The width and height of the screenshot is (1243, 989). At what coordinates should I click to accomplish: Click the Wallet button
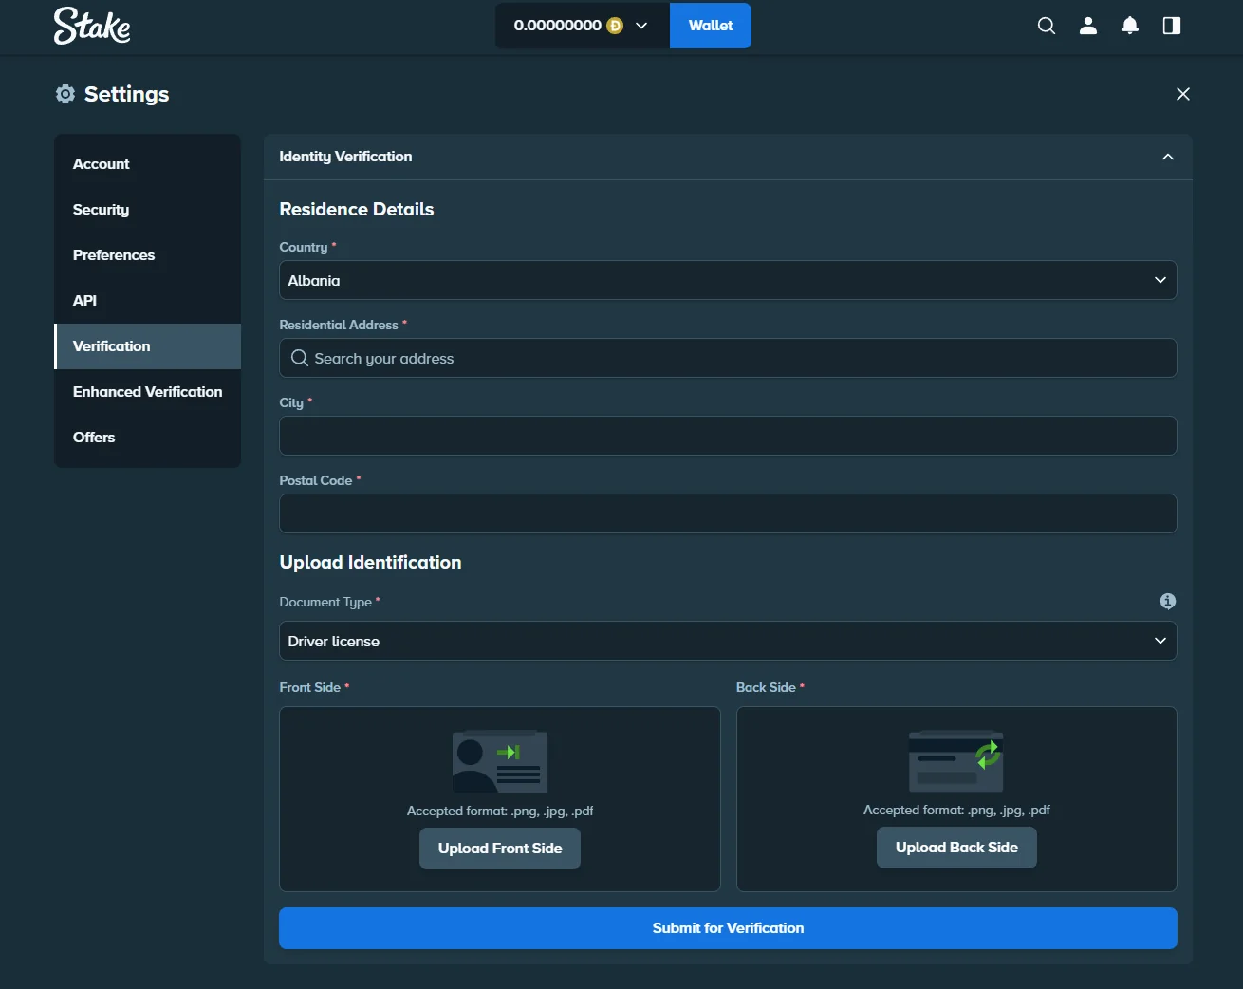click(x=711, y=26)
